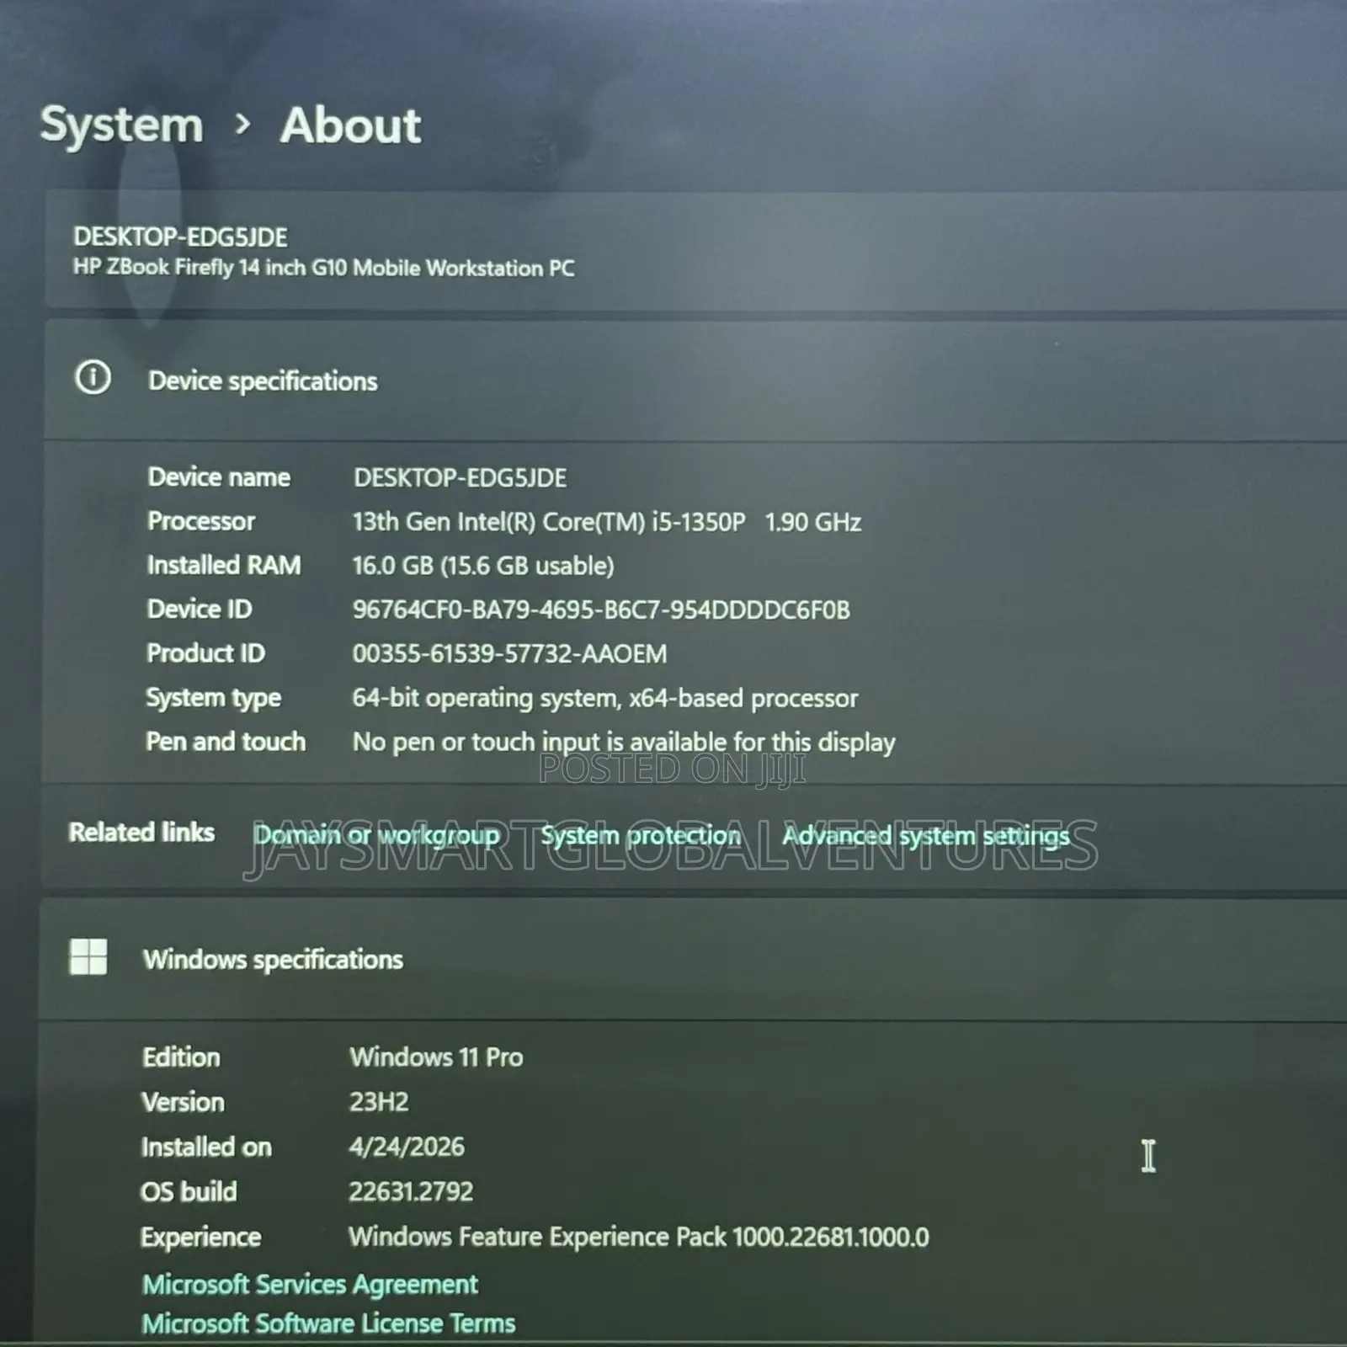Select device name value DESKTOP-EDG5JDE in specifications
The width and height of the screenshot is (1347, 1347).
click(x=460, y=477)
